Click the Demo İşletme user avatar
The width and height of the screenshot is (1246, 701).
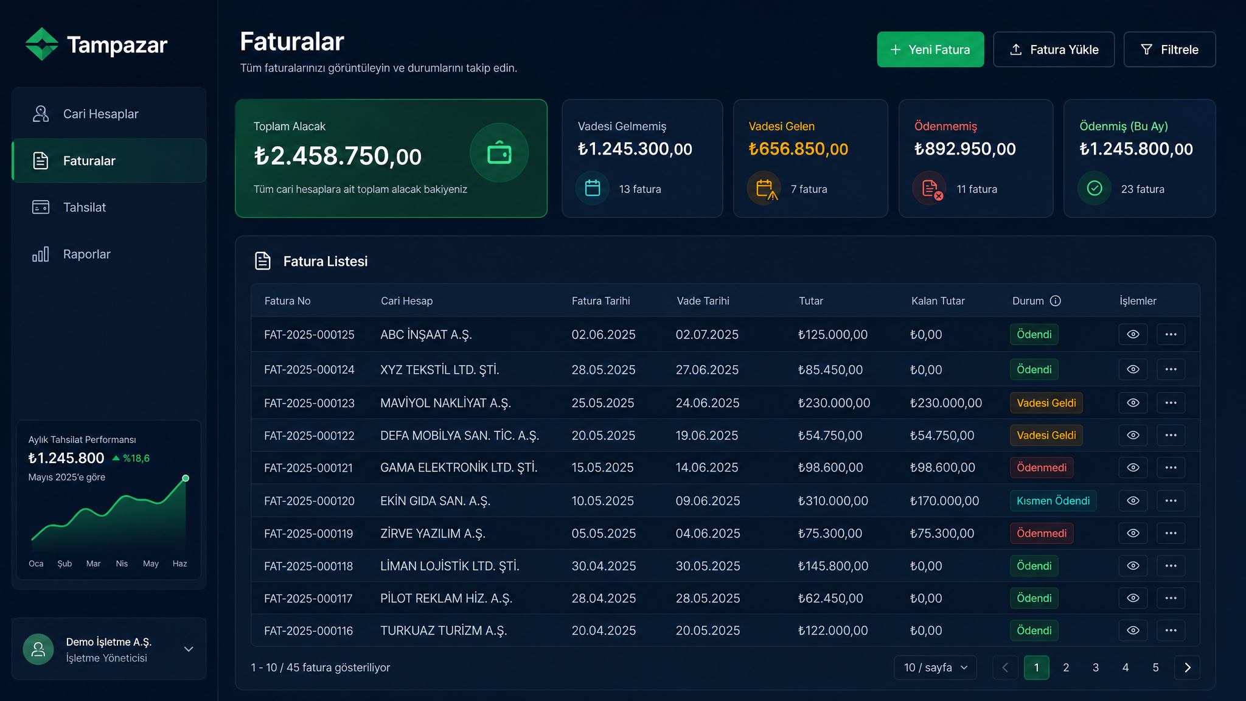(x=38, y=649)
